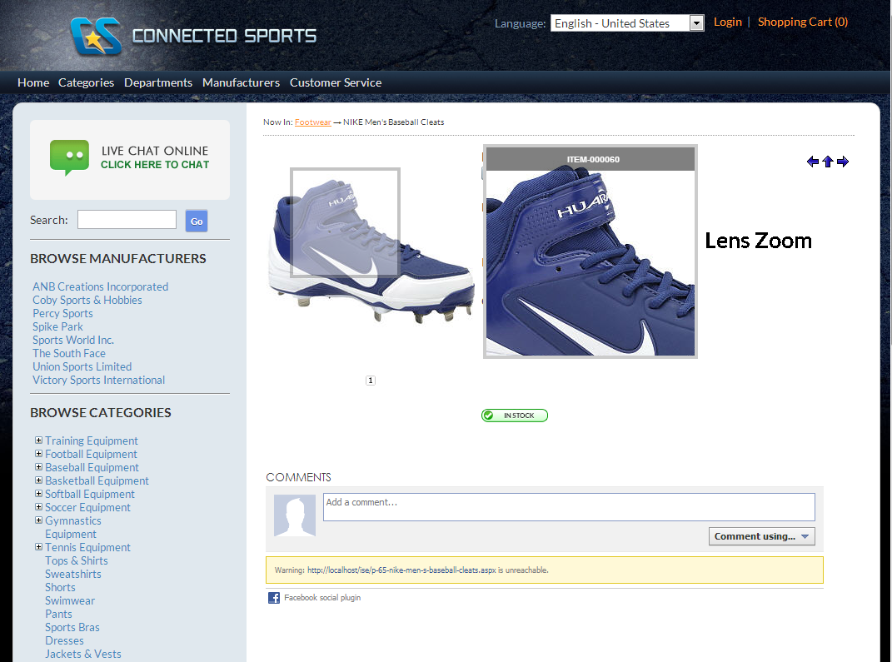Open the Tops & Shirts category
The height and width of the screenshot is (662, 892).
coord(77,560)
